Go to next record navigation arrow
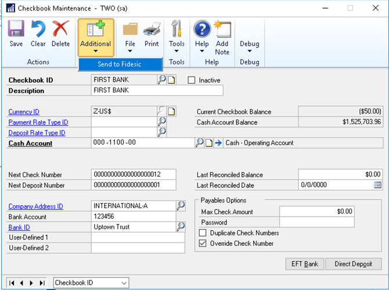The image size is (389, 290). click(x=31, y=283)
